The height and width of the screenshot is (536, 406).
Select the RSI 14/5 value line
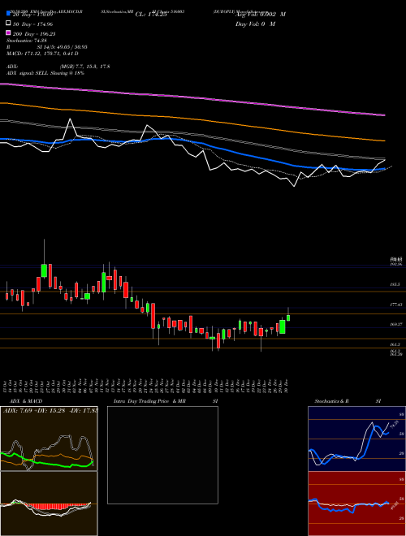click(47, 47)
